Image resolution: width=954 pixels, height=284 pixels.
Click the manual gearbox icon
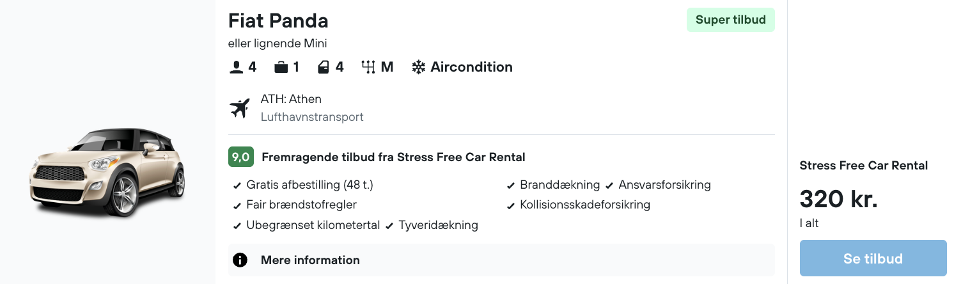point(368,67)
